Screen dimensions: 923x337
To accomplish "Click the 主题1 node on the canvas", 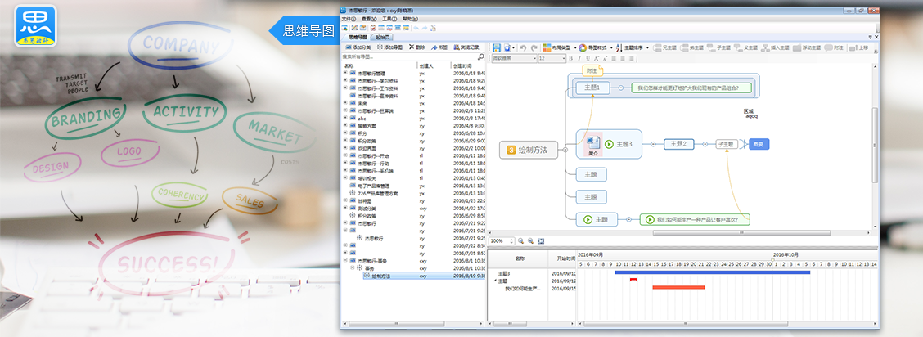I will click(592, 88).
